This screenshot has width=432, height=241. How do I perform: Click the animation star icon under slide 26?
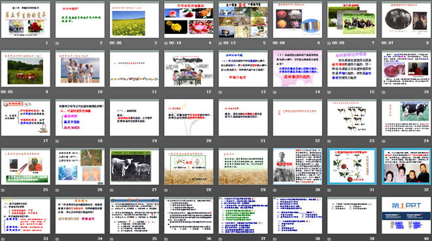(58, 190)
